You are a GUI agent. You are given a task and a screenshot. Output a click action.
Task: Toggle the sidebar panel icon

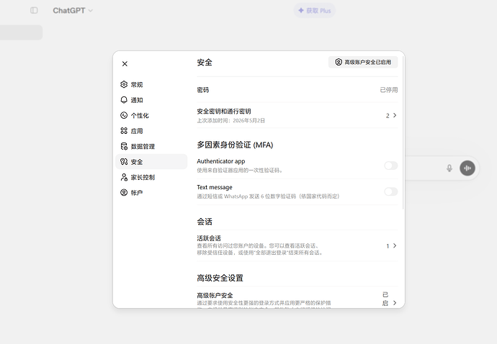tap(34, 11)
